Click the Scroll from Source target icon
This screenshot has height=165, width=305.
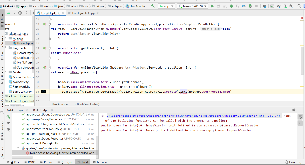(x=20, y=13)
